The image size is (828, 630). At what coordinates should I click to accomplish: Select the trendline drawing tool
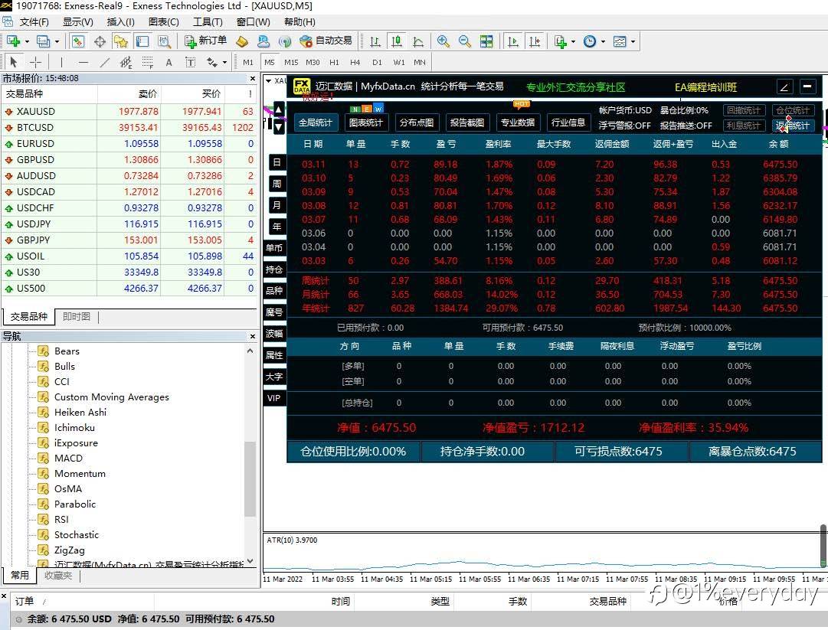coord(105,62)
